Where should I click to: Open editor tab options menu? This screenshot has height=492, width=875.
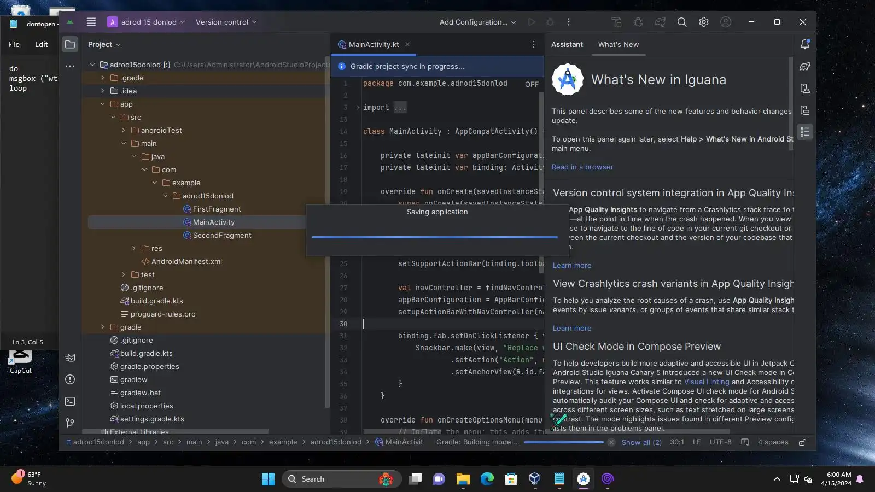tap(534, 44)
